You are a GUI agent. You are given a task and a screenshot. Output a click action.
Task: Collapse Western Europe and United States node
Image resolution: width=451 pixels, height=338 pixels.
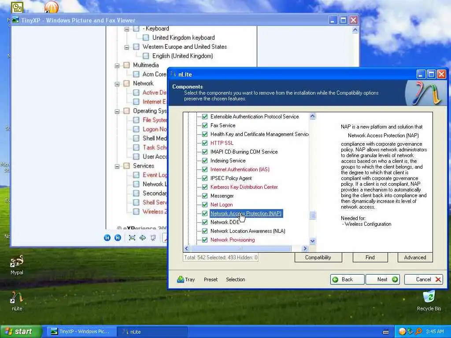tap(127, 47)
